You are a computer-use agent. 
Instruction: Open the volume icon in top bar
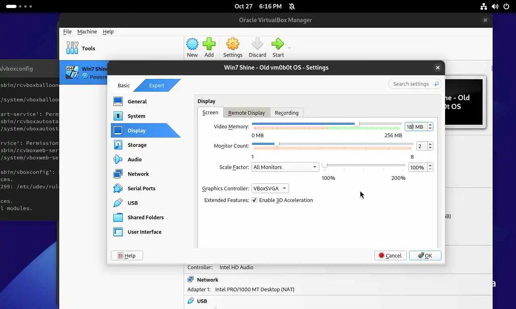tap(495, 6)
